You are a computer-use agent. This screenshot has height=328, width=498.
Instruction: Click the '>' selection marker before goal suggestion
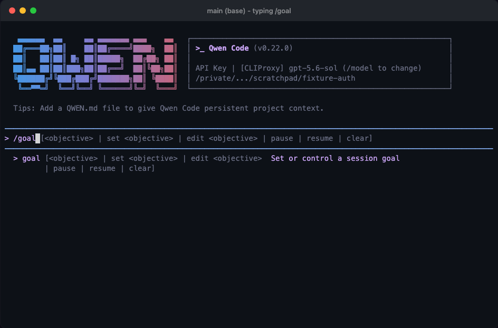point(16,158)
